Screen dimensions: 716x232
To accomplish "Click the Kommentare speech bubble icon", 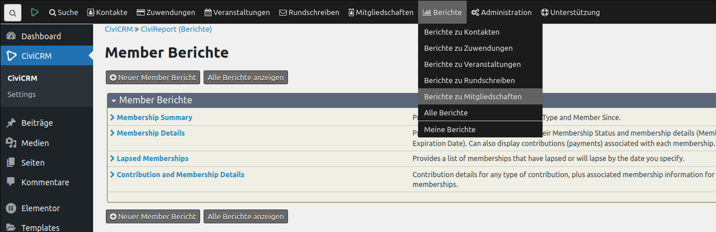I will [11, 182].
